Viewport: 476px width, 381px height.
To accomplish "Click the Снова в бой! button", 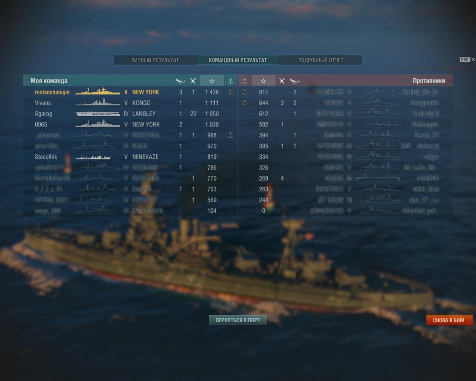I will 450,320.
